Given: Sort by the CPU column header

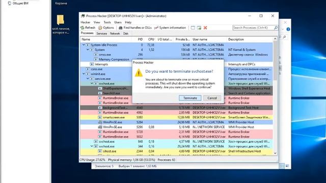Looking at the screenshot, I should point(150,39).
